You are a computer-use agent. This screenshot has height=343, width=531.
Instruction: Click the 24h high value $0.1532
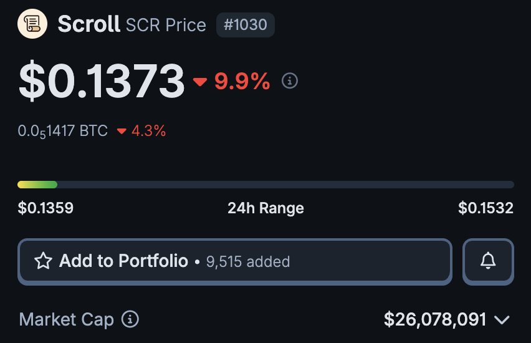(486, 208)
